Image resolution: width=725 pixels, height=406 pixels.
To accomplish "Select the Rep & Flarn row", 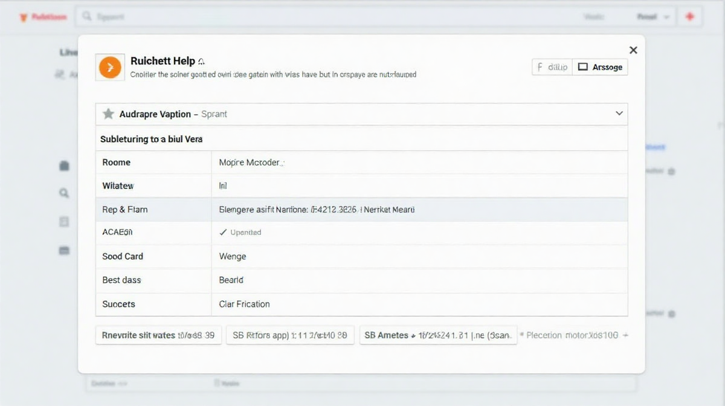I will (361, 210).
